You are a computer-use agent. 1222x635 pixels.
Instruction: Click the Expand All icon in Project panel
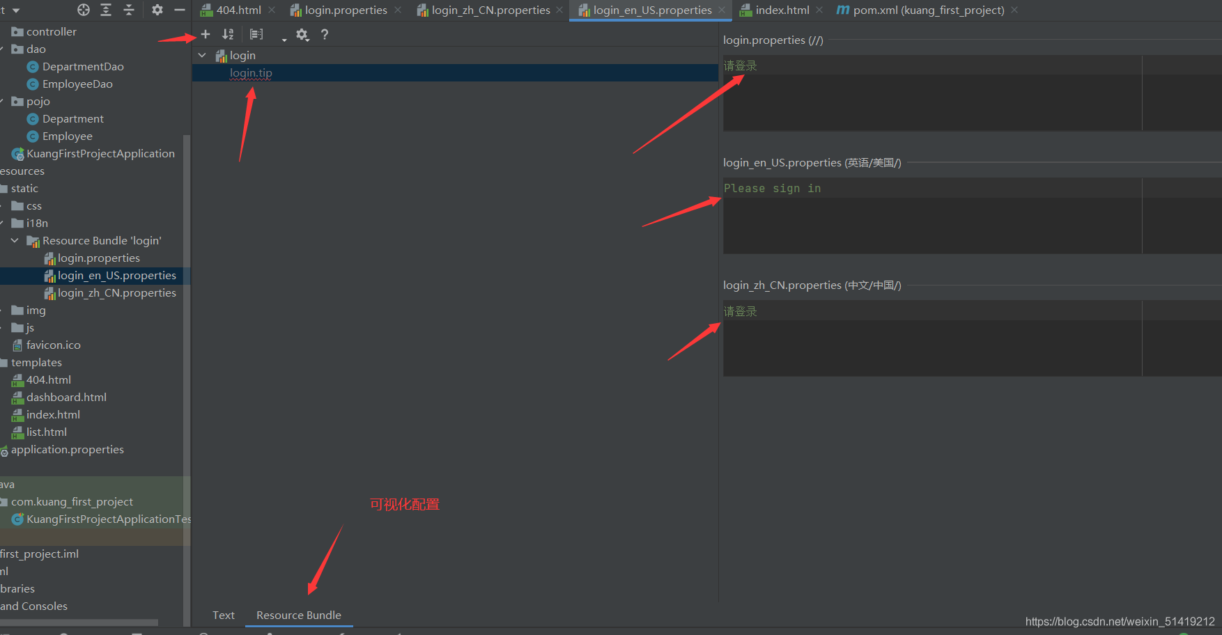click(106, 10)
